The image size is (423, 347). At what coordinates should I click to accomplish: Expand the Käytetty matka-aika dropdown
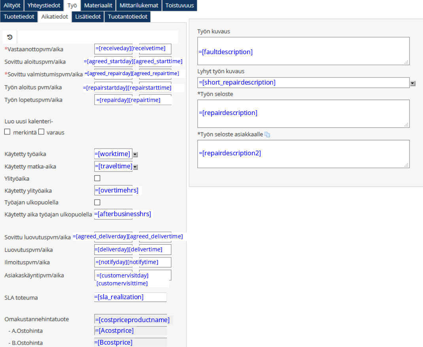[135, 167]
